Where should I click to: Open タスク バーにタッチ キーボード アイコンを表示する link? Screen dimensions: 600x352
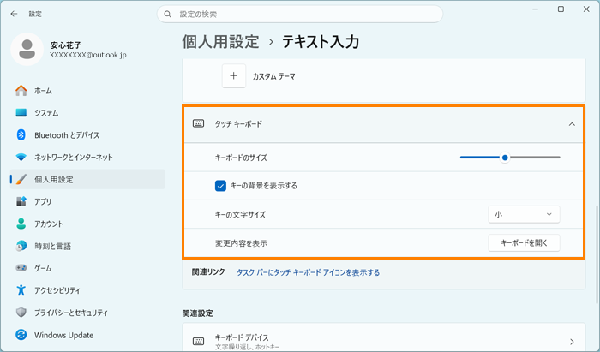point(308,272)
